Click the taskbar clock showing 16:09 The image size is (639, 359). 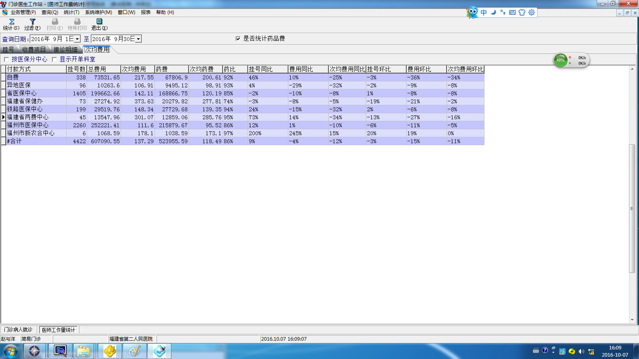click(615, 351)
